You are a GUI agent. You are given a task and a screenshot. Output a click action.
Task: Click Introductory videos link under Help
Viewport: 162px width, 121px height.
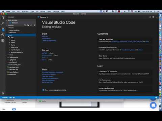[49, 74]
